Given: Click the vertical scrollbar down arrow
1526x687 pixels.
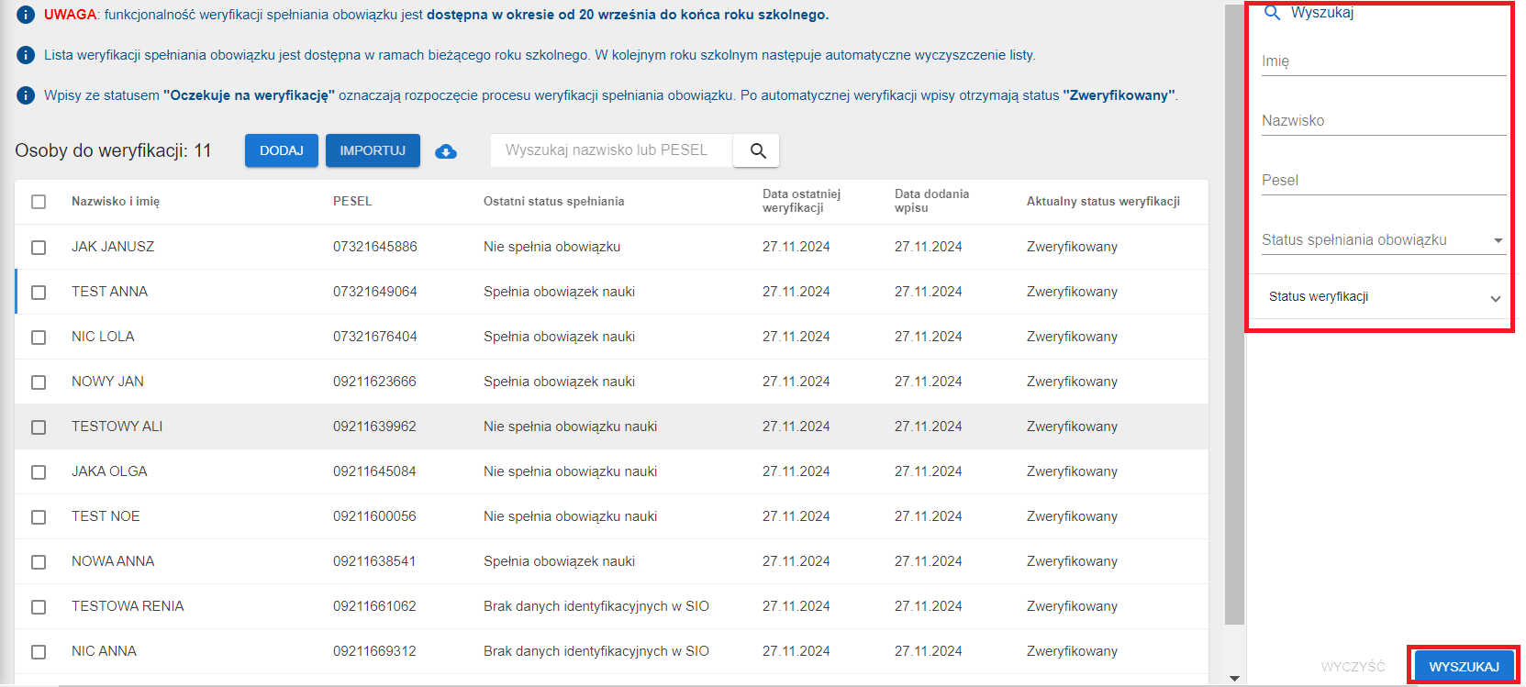Looking at the screenshot, I should (x=1234, y=678).
